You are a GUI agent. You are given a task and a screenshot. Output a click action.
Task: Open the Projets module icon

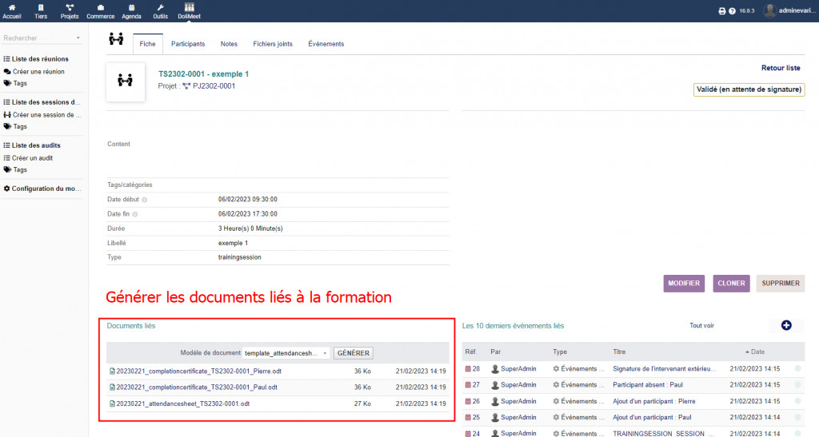pyautogui.click(x=70, y=8)
